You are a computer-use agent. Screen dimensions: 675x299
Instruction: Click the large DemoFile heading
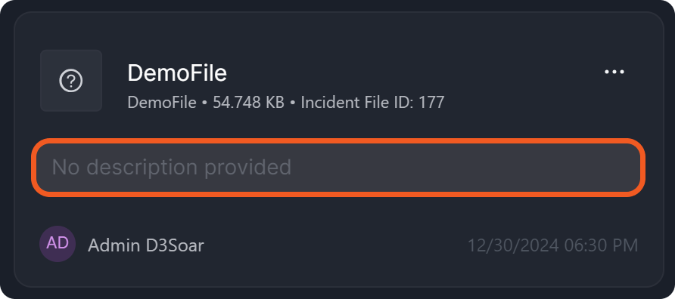[177, 73]
